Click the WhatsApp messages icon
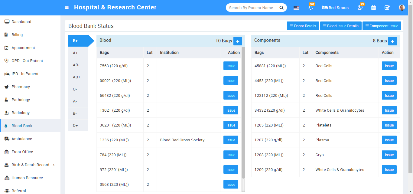Image resolution: width=413 pixels, height=194 pixels. click(360, 8)
